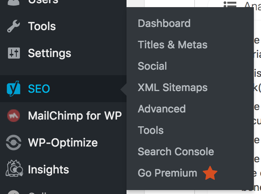This screenshot has width=261, height=194.
Task: Click the orange star beside Go Premium
Action: coord(210,173)
